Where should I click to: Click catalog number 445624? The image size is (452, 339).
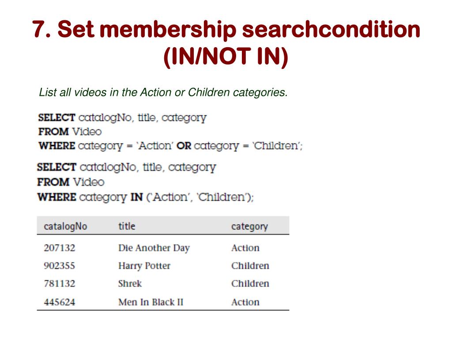(60, 302)
